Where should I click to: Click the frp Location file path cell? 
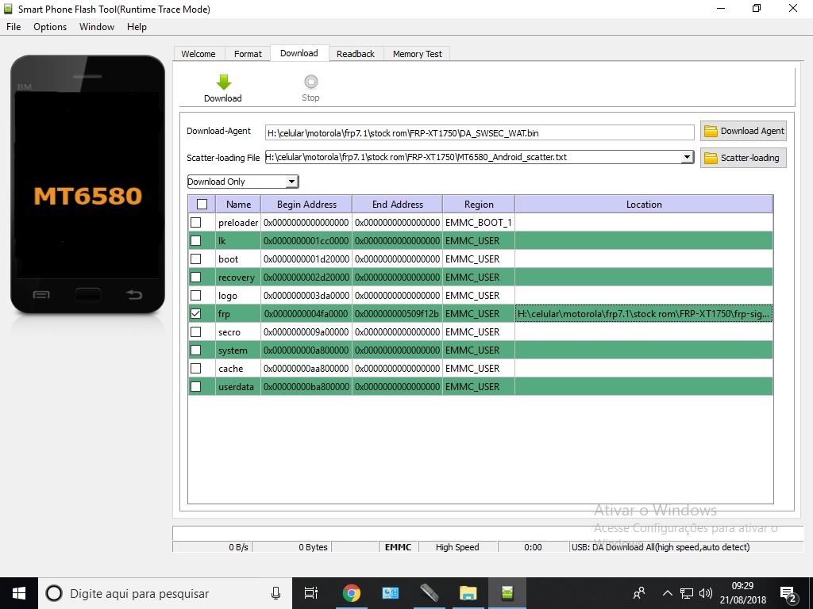[643, 314]
